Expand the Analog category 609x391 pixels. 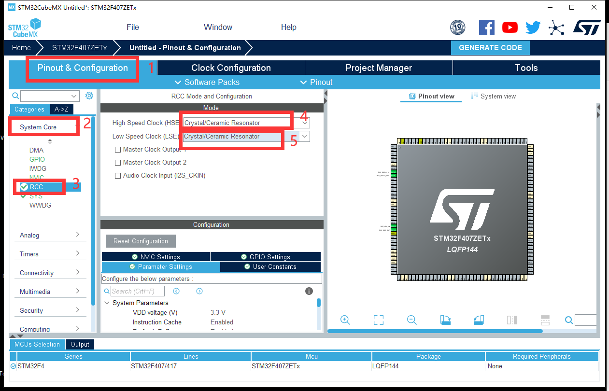pos(50,235)
